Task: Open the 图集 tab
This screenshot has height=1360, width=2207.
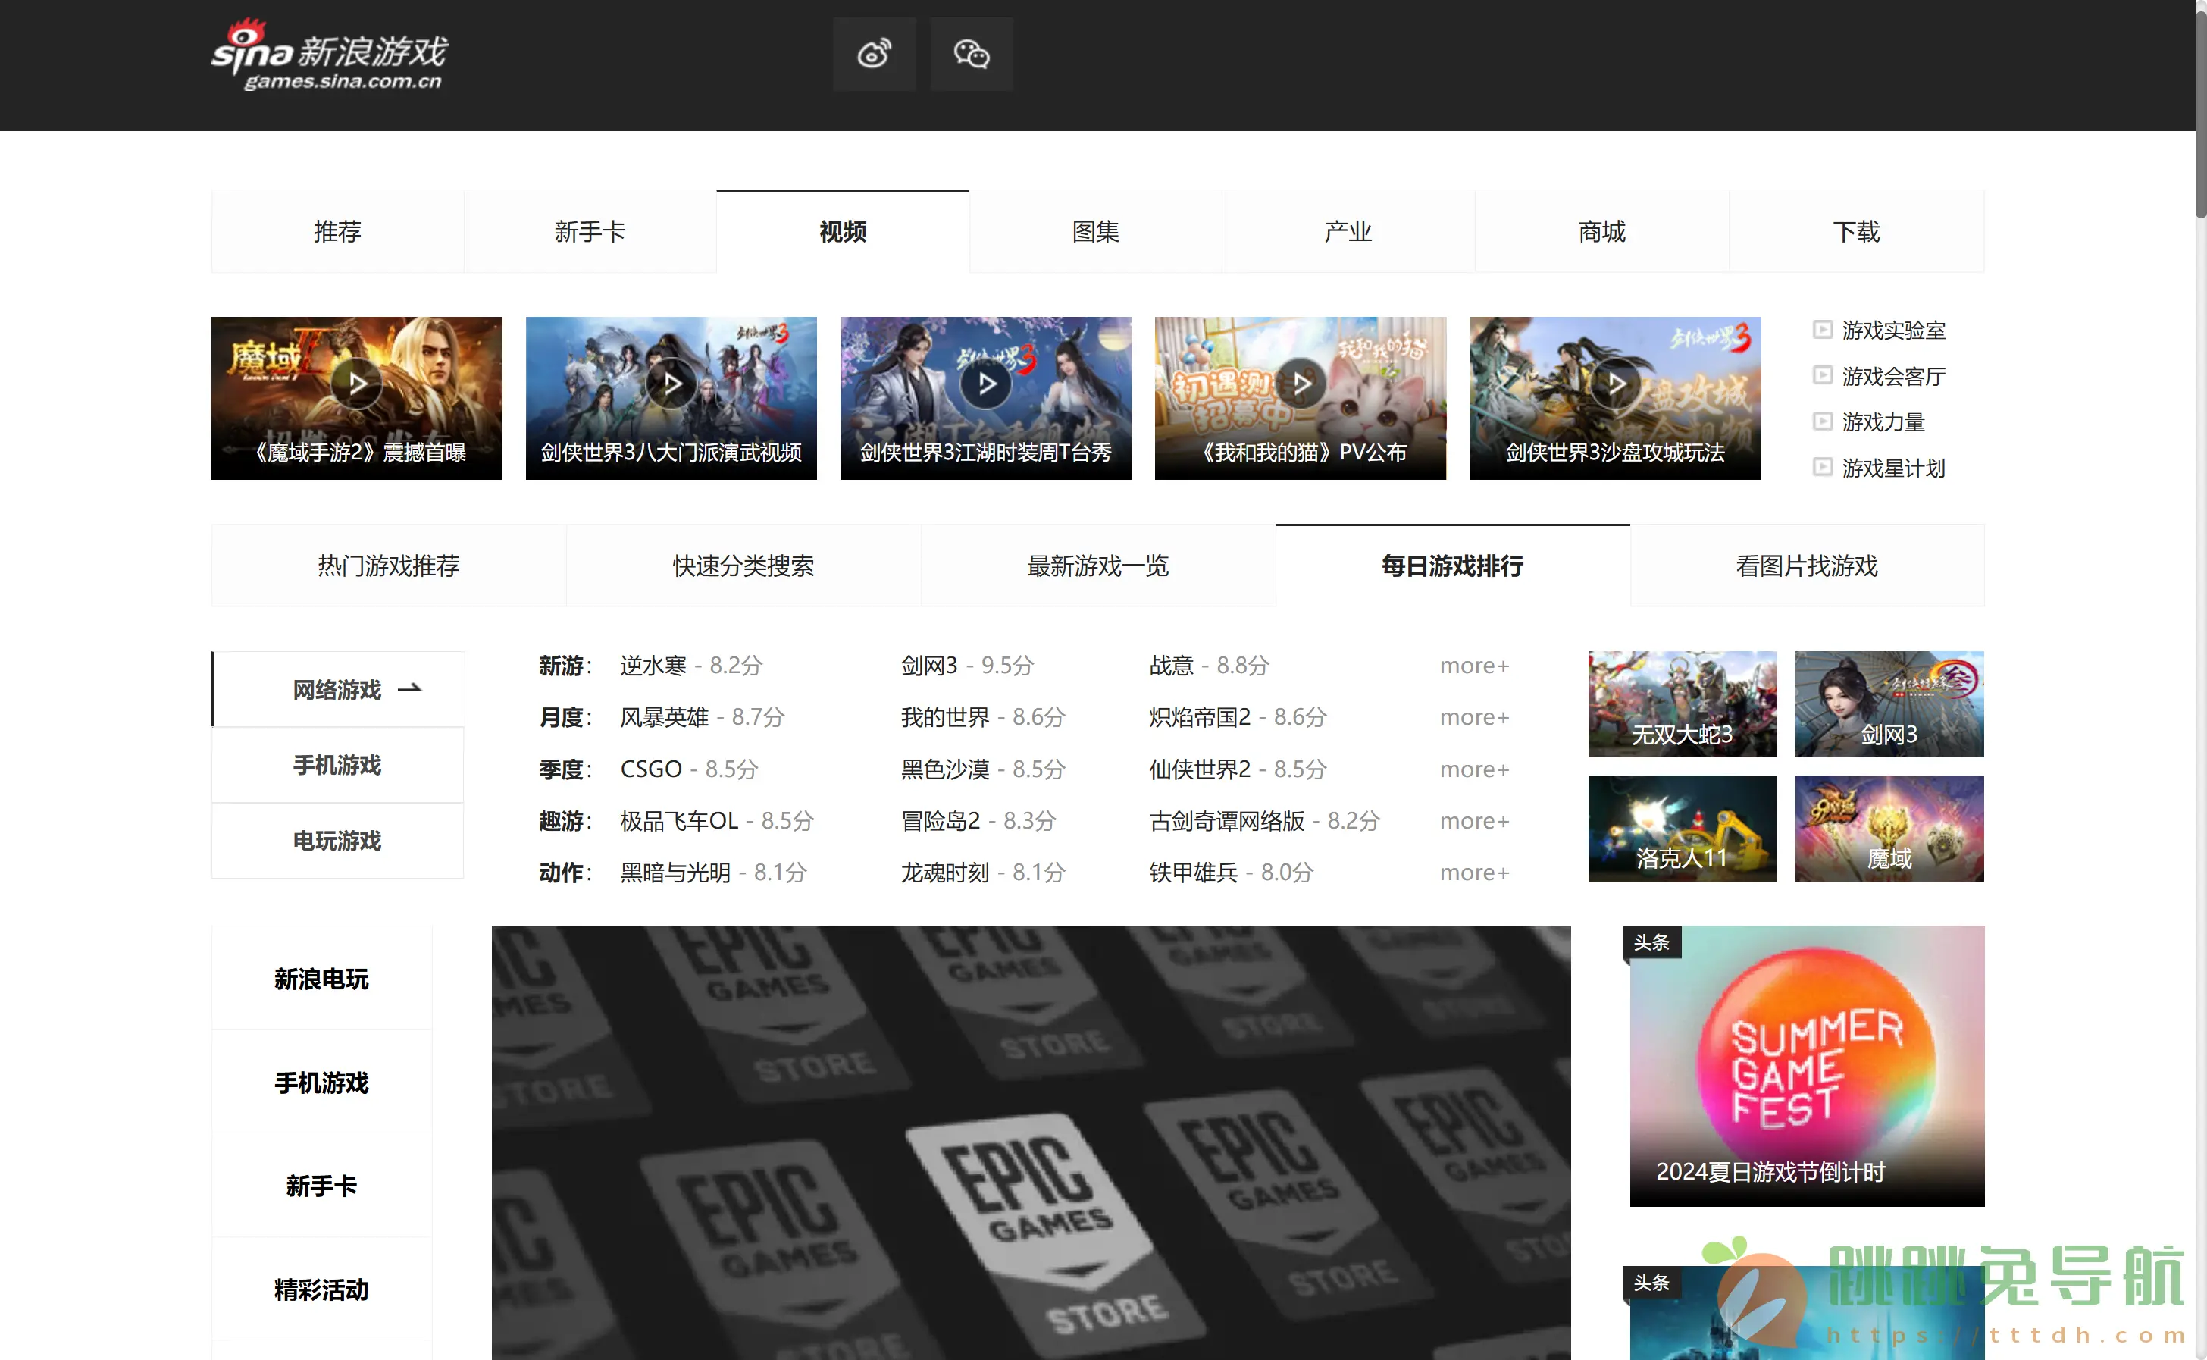Action: [1096, 231]
